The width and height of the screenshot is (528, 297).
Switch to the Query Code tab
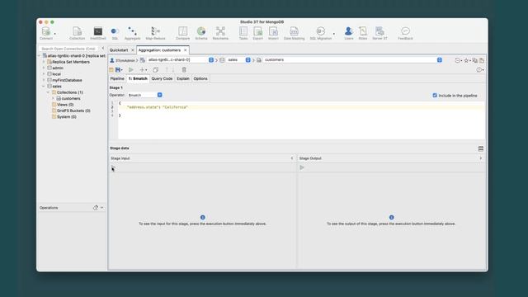click(162, 78)
